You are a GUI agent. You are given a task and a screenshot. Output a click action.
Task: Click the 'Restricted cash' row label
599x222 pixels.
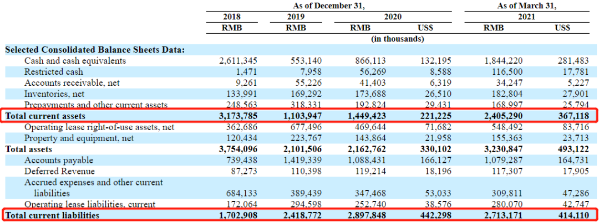[x=53, y=72]
